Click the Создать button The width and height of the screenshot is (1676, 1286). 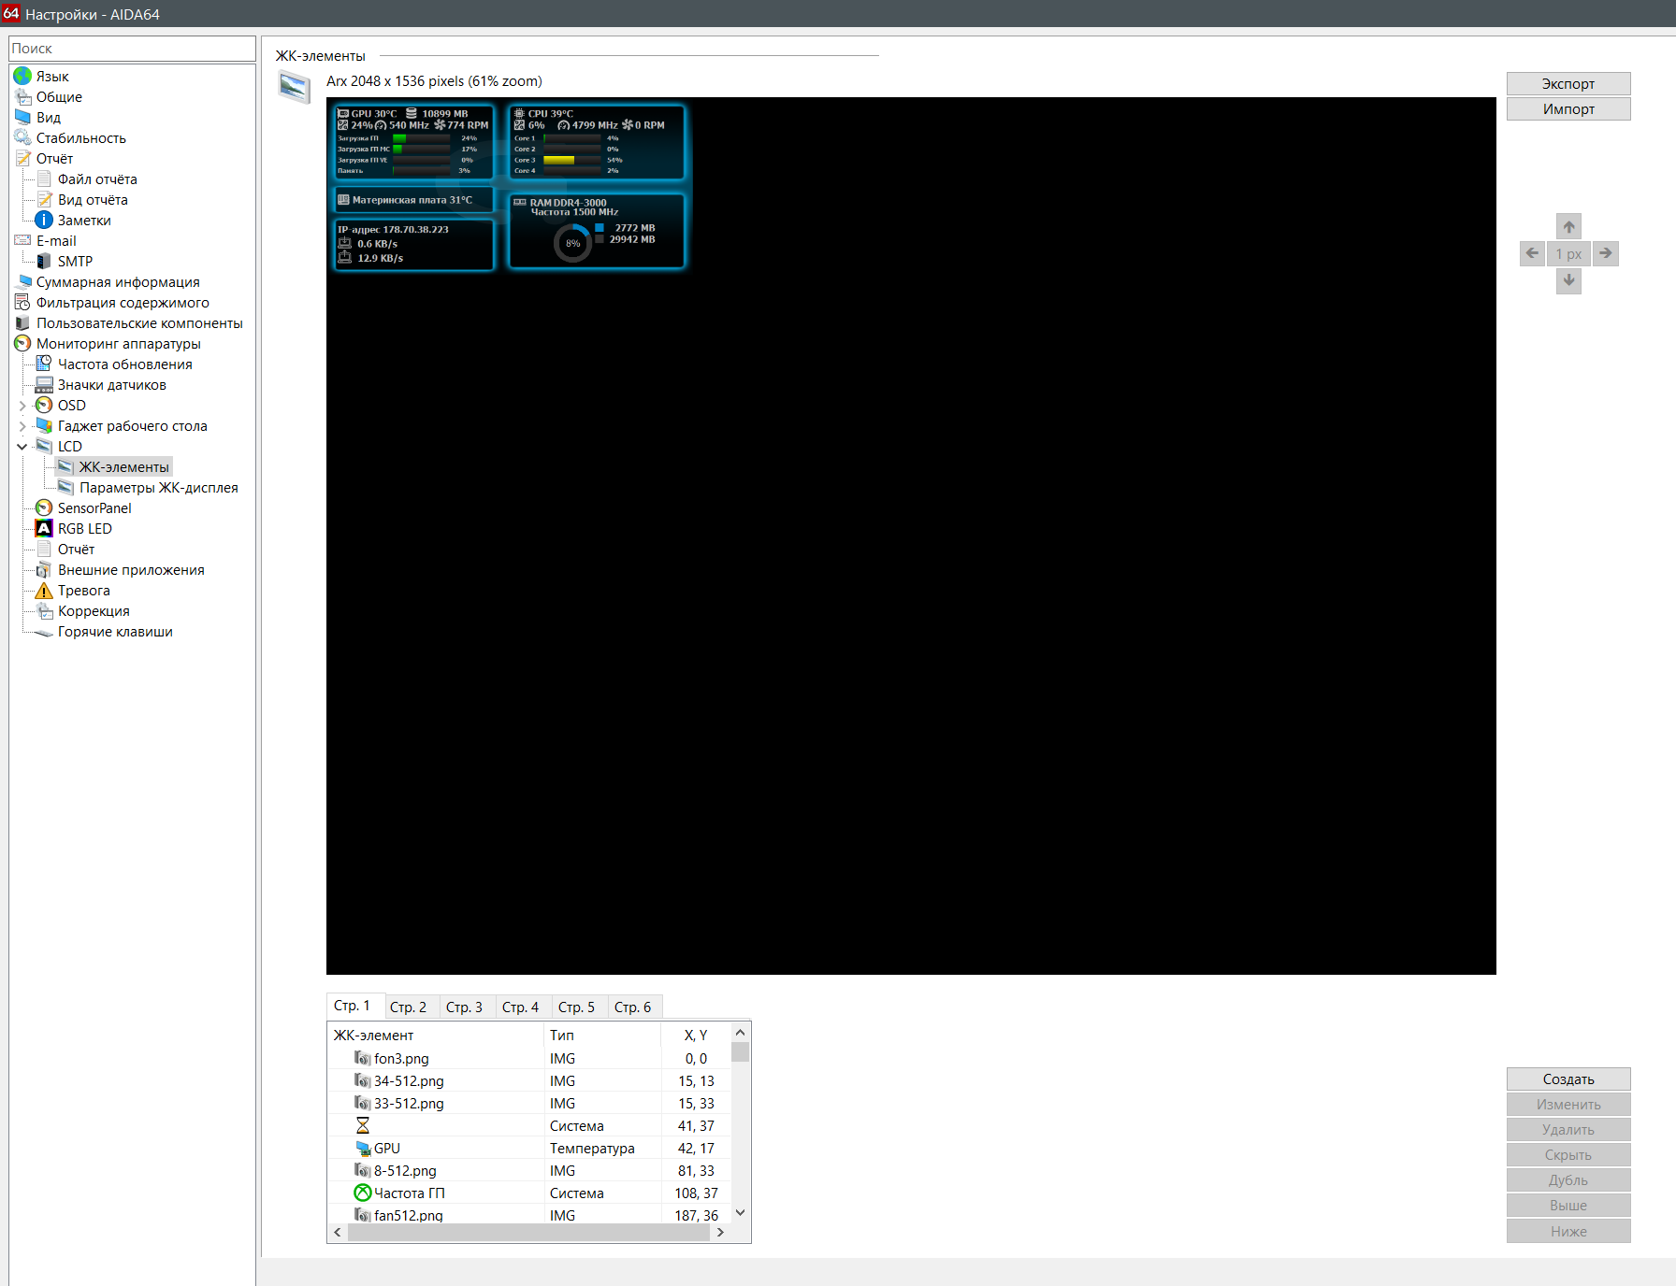pos(1568,1079)
